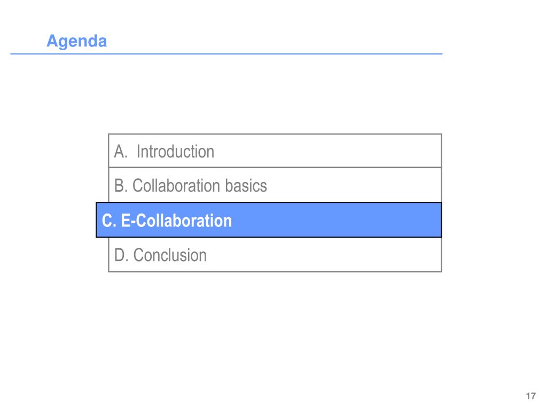
Task: Open the B. Collaboration basics agenda row
Action: 275,185
